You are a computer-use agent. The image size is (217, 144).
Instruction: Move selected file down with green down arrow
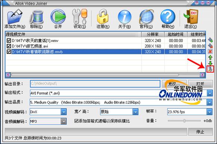(210, 63)
